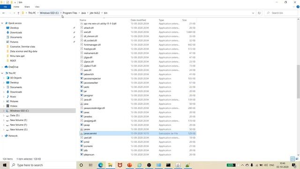Open the ROOT folder in Quick access

coord(13,61)
